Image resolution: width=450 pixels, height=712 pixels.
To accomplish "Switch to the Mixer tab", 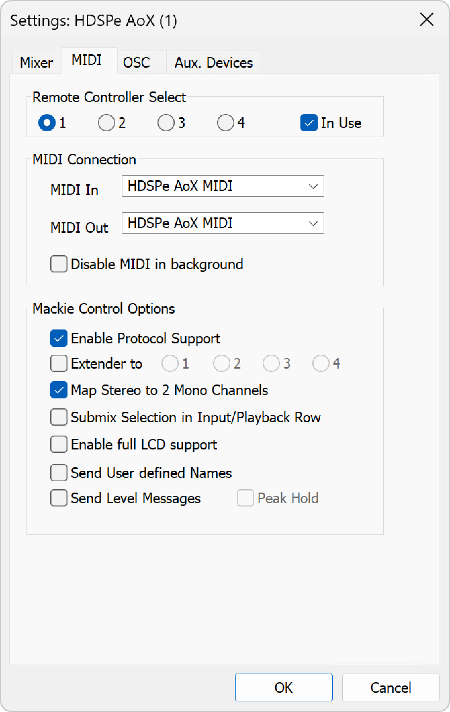I will coord(36,62).
